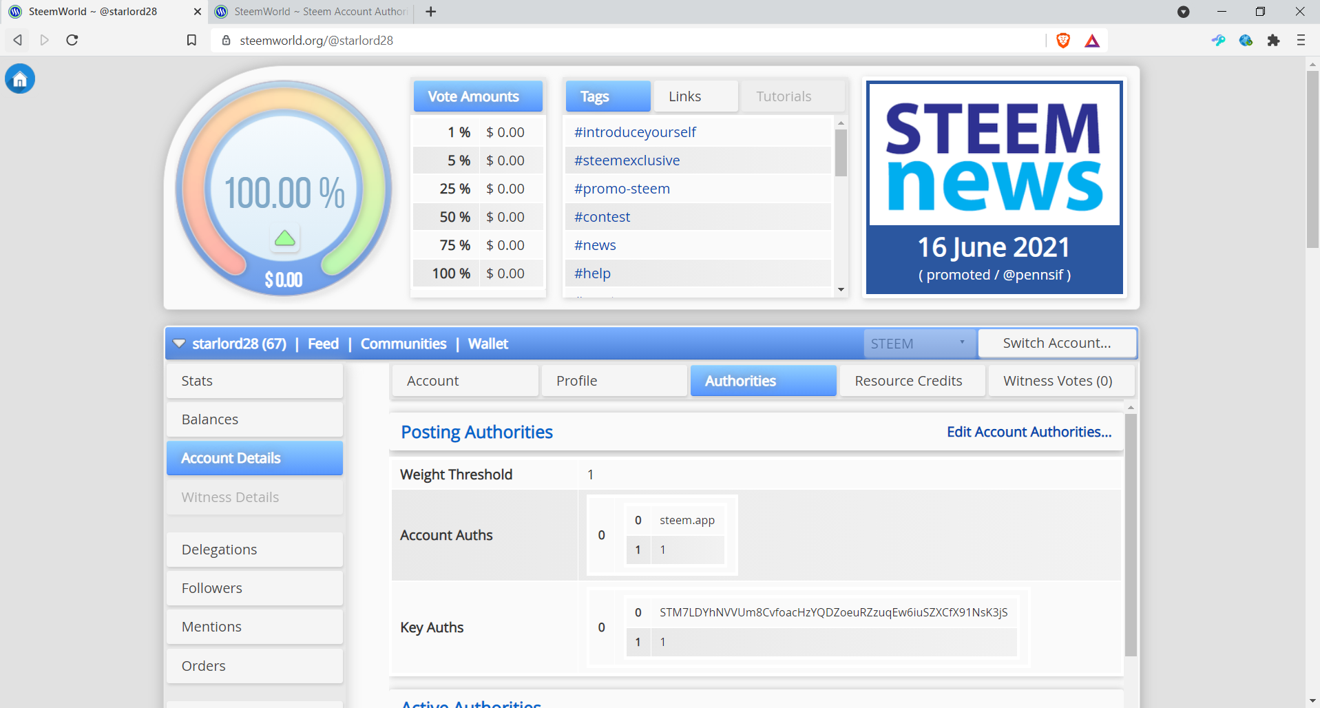Image resolution: width=1320 pixels, height=708 pixels.
Task: Open Followers in the sidebar
Action: pyautogui.click(x=255, y=588)
